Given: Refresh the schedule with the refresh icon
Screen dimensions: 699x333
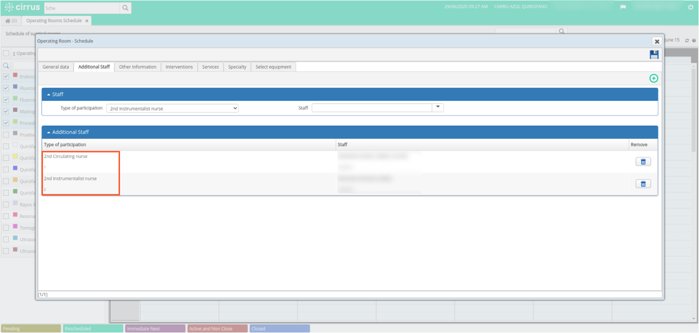Looking at the screenshot, I should [x=687, y=40].
